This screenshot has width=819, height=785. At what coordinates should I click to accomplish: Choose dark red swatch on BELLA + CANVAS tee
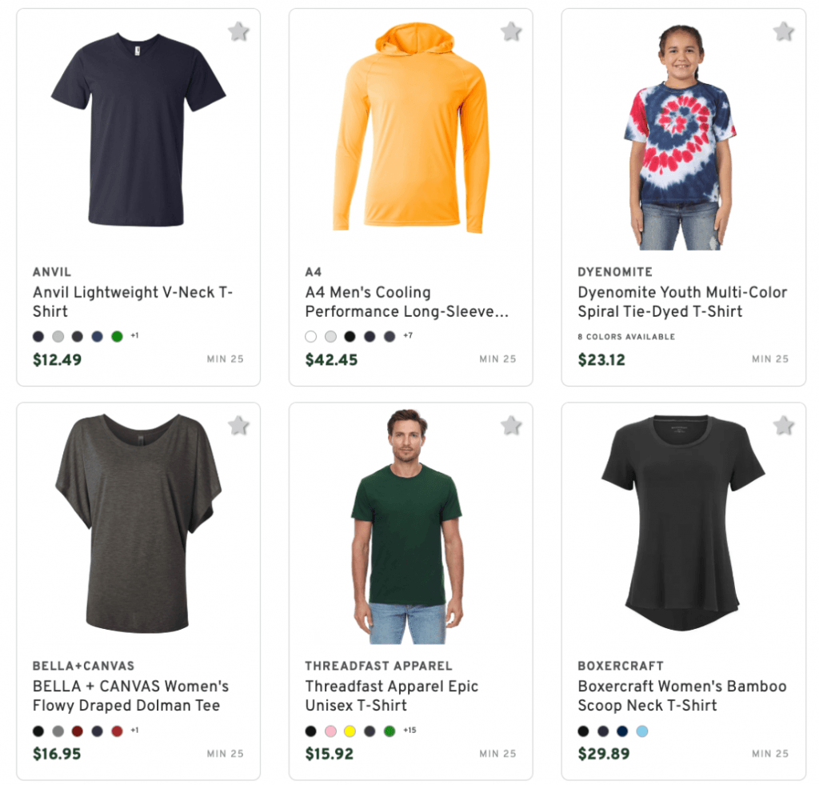78,731
